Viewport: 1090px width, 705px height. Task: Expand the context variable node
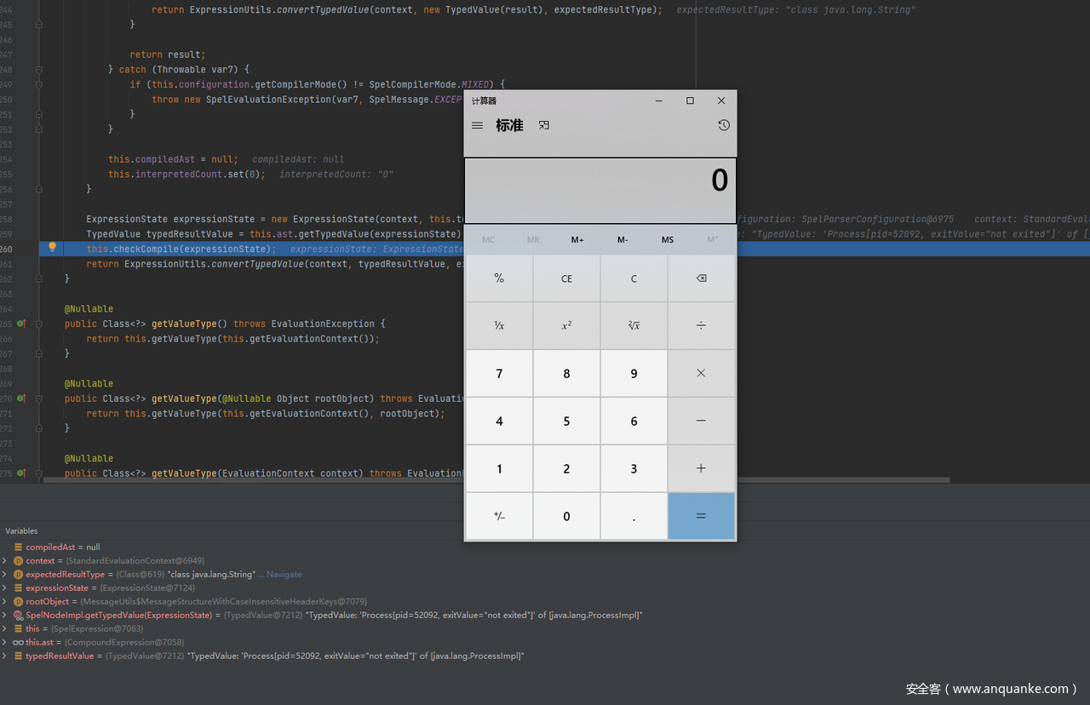pyautogui.click(x=5, y=561)
